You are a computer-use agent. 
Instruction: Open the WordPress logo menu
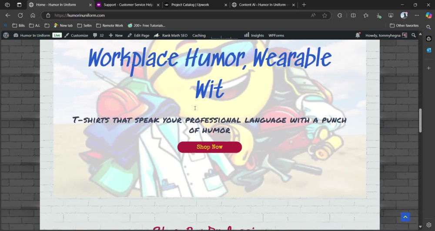6,35
